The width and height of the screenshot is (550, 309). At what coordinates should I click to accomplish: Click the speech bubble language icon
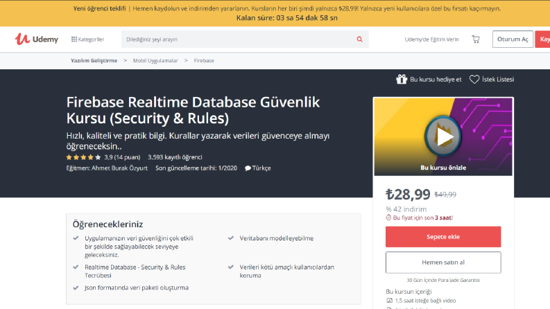click(x=248, y=168)
